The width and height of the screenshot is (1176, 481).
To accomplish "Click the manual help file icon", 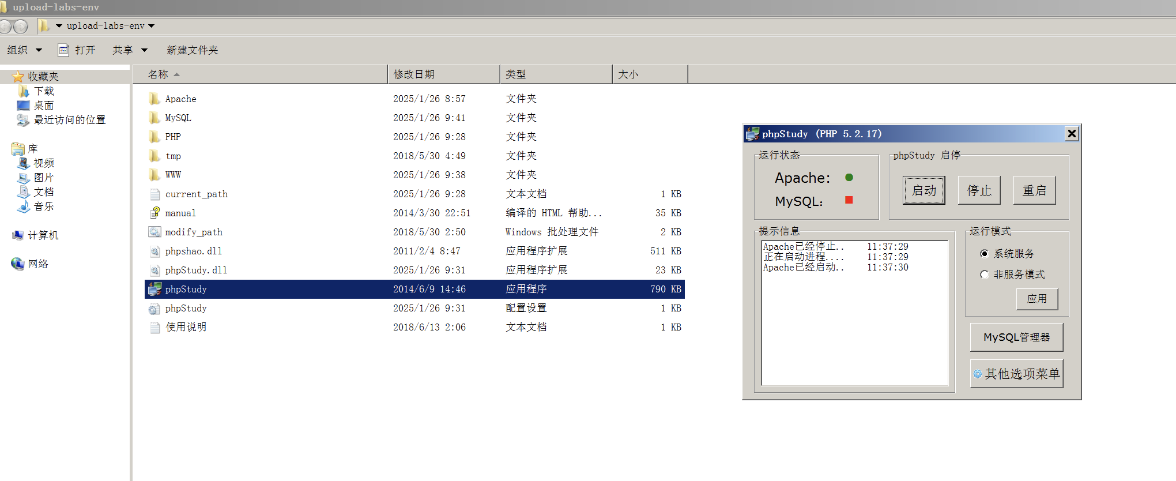I will [x=154, y=213].
